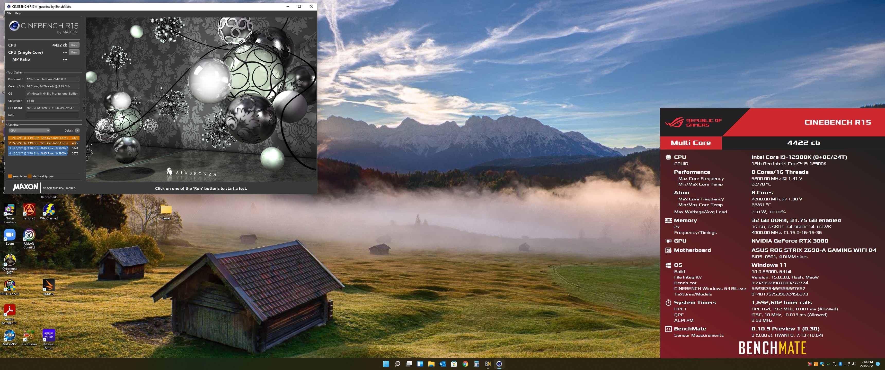885x370 pixels.
Task: Click the 4422 cb BenchMate score
Action: coord(803,143)
